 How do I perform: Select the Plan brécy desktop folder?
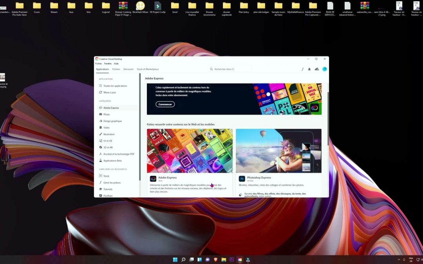coord(244,8)
